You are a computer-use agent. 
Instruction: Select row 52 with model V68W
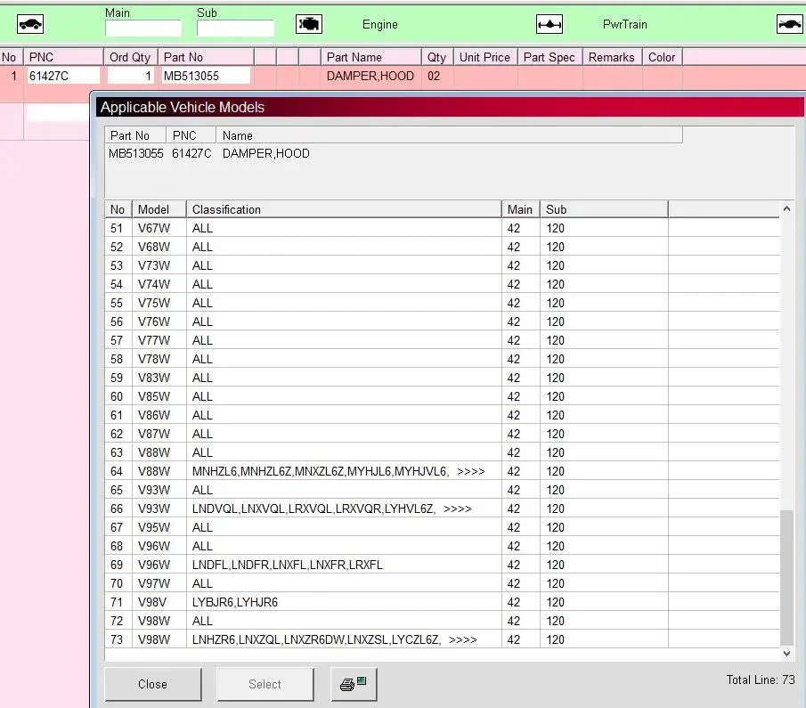point(442,247)
